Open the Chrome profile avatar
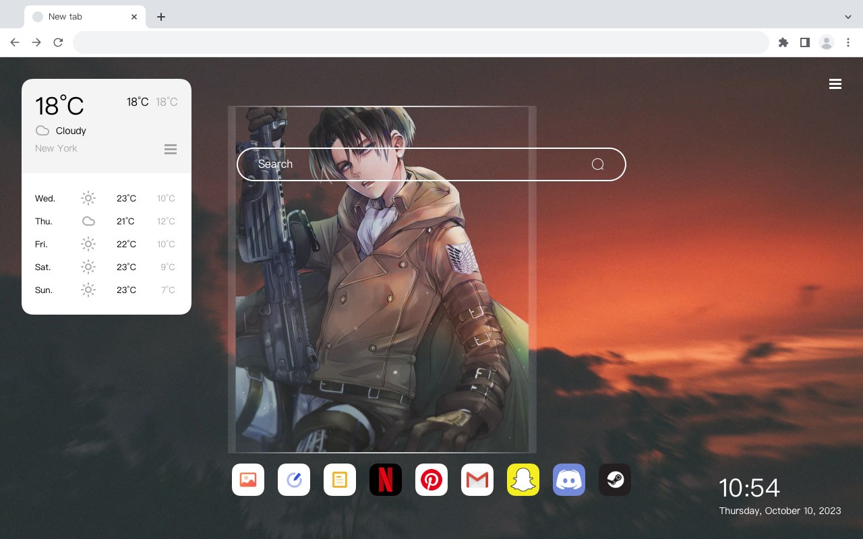The width and height of the screenshot is (863, 539). click(827, 42)
